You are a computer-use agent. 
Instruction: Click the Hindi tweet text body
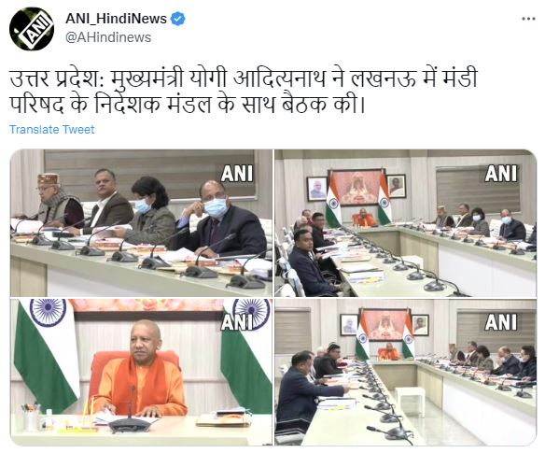point(244,92)
